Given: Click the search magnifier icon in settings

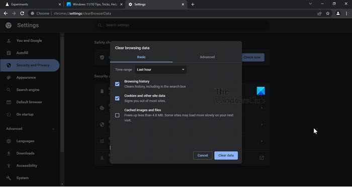Looking at the screenshot, I should (x=100, y=25).
